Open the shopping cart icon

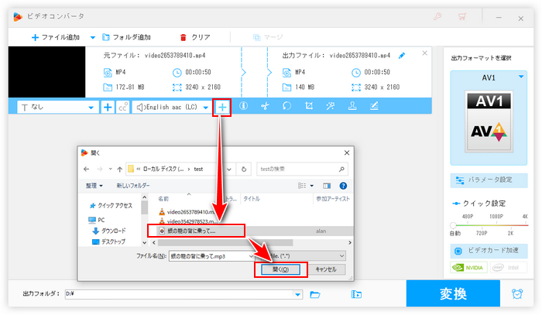coord(462,16)
